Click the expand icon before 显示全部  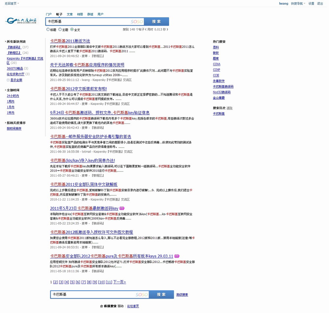tap(8, 80)
